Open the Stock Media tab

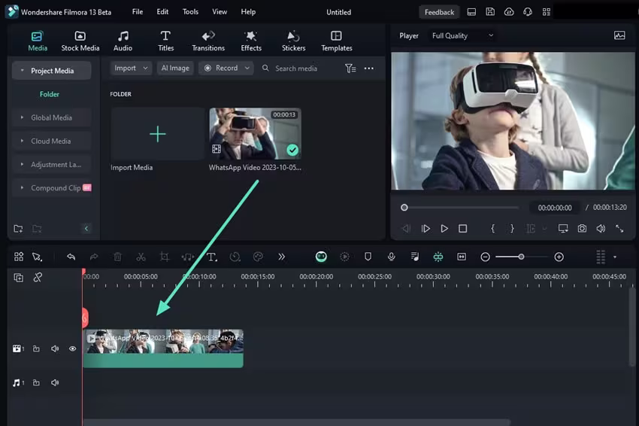point(80,41)
